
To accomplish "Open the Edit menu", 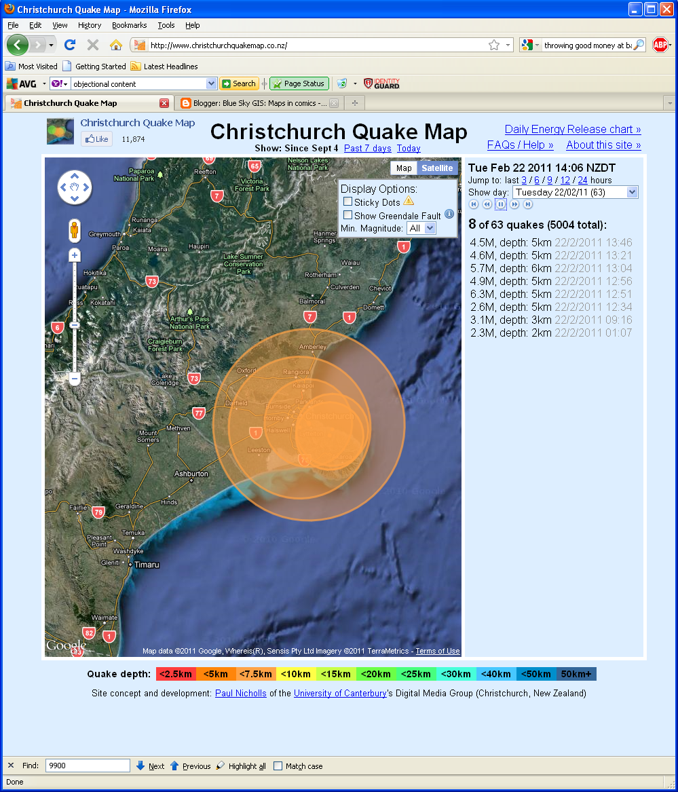I will 35,25.
